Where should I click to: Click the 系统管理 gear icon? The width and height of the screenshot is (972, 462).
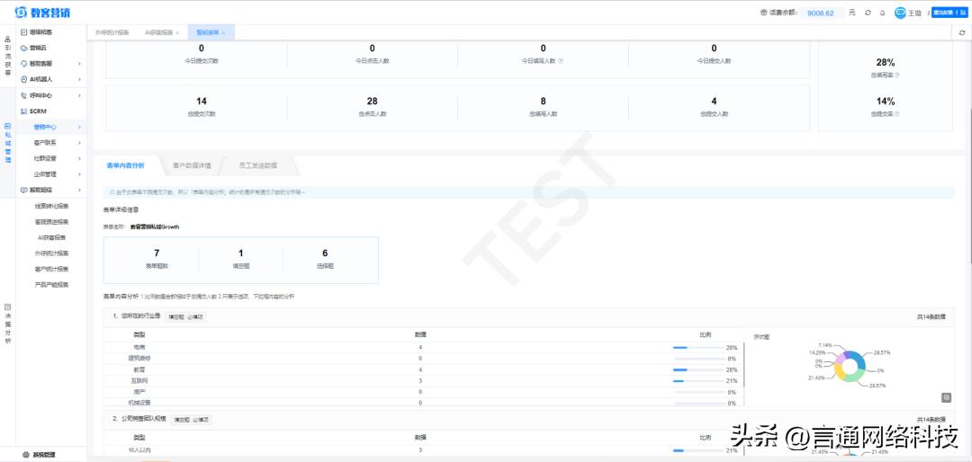coord(25,455)
